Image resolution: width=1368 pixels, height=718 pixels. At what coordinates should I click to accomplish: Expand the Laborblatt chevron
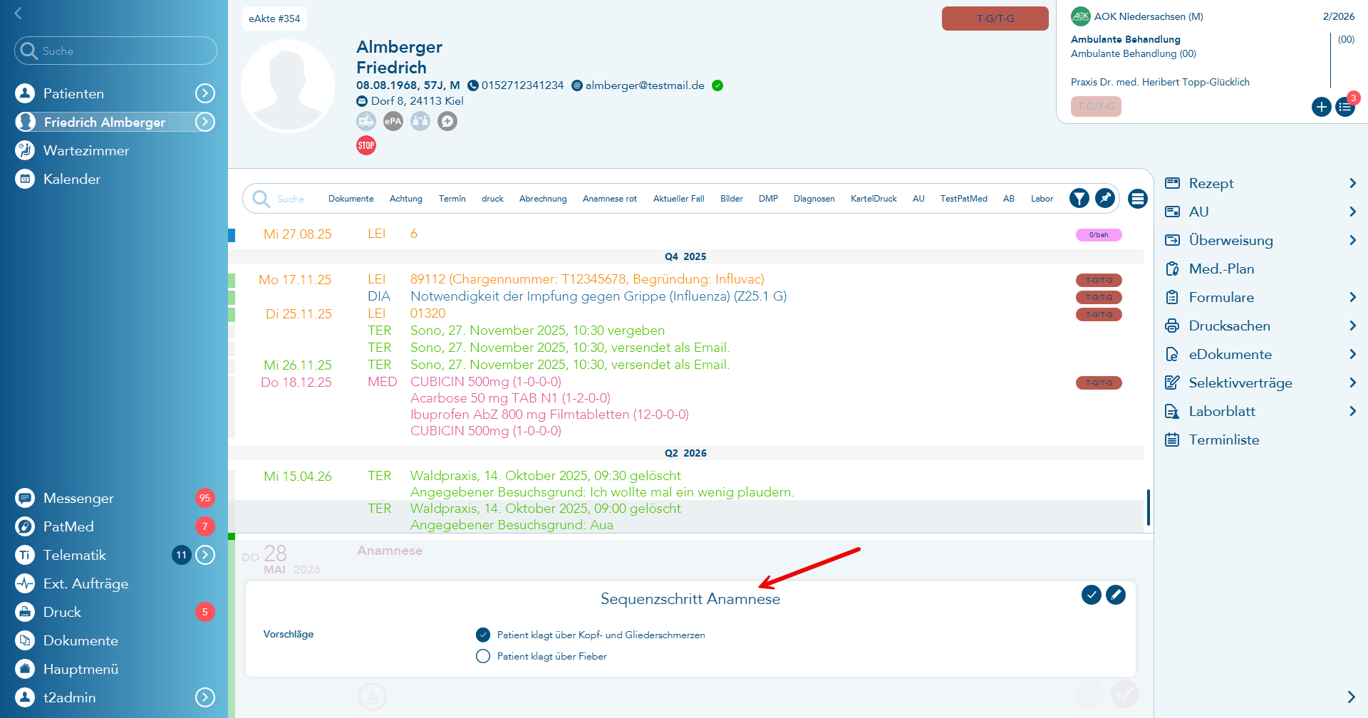click(x=1352, y=411)
